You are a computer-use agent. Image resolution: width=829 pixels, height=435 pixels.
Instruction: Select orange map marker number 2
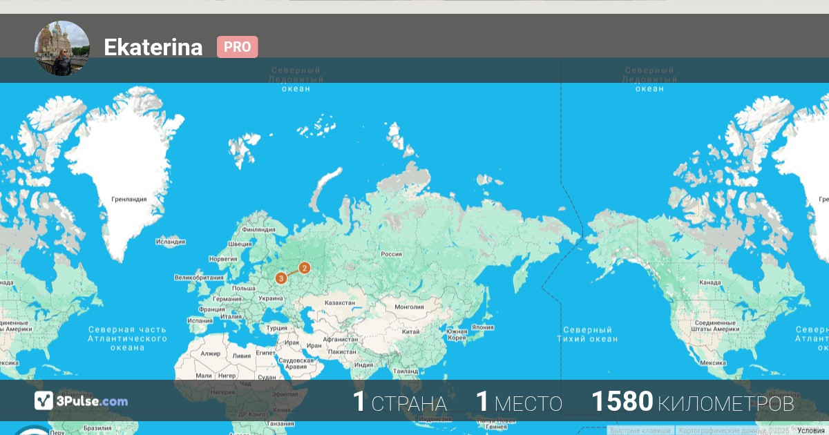click(x=304, y=268)
